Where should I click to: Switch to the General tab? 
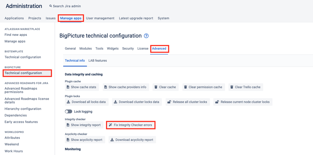click(x=70, y=49)
